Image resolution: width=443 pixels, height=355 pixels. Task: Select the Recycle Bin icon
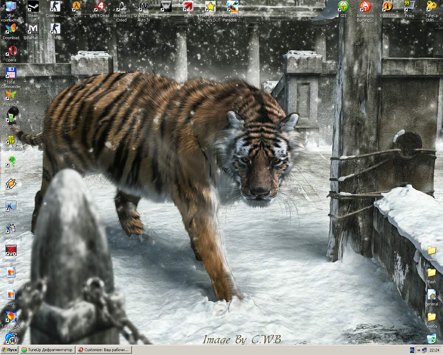point(432,338)
